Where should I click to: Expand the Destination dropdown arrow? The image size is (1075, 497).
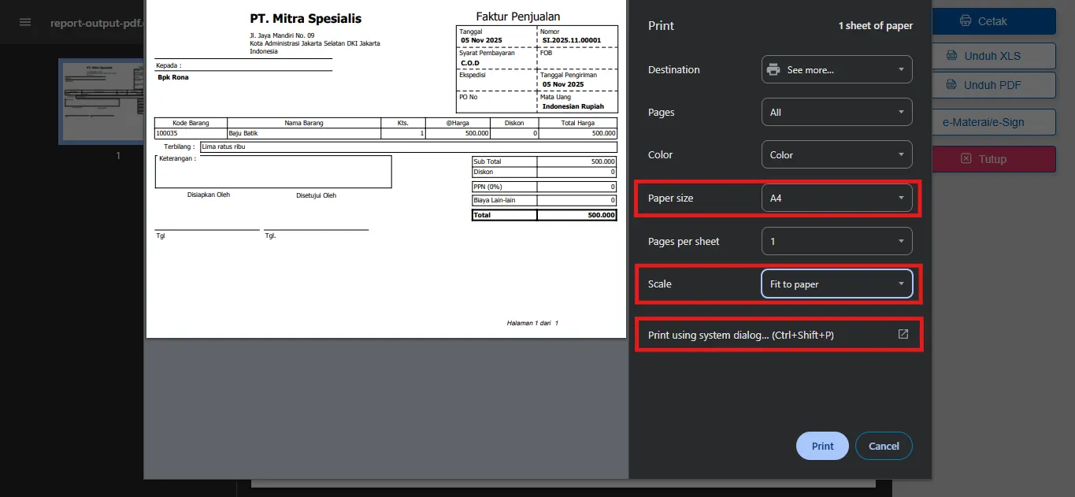coord(901,69)
